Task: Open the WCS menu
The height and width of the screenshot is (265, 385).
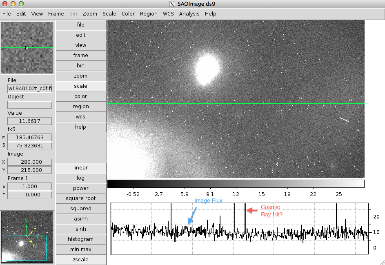Action: (x=168, y=13)
